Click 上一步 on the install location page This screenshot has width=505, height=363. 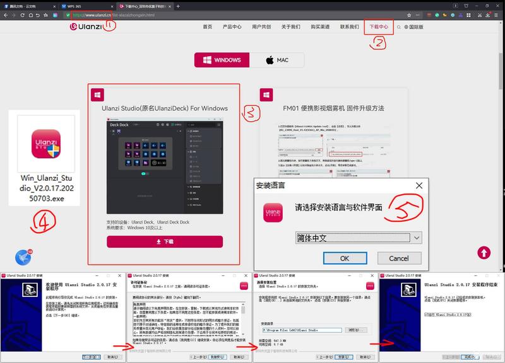pos(324,357)
